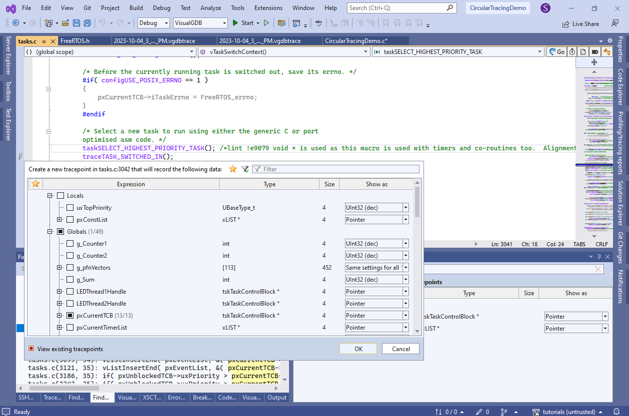Click the Live Share icon
This screenshot has width=629, height=416.
pos(565,23)
